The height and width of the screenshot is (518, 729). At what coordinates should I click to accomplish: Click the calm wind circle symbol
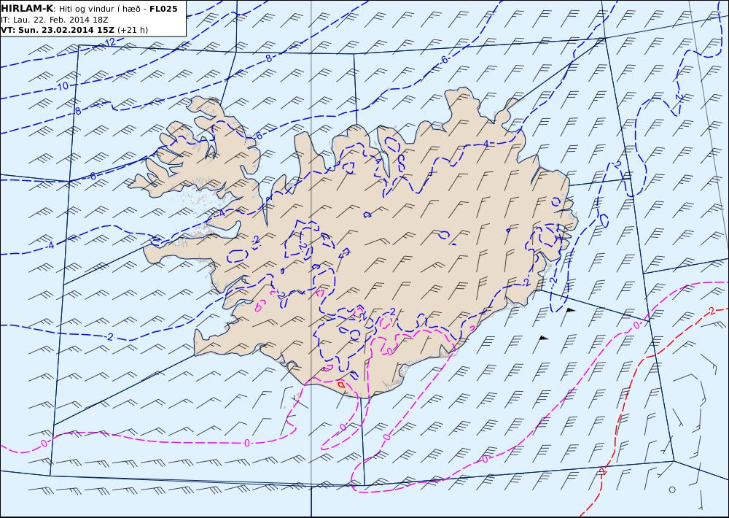(672, 490)
